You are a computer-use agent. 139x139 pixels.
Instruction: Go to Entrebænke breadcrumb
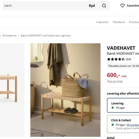(x=10, y=36)
